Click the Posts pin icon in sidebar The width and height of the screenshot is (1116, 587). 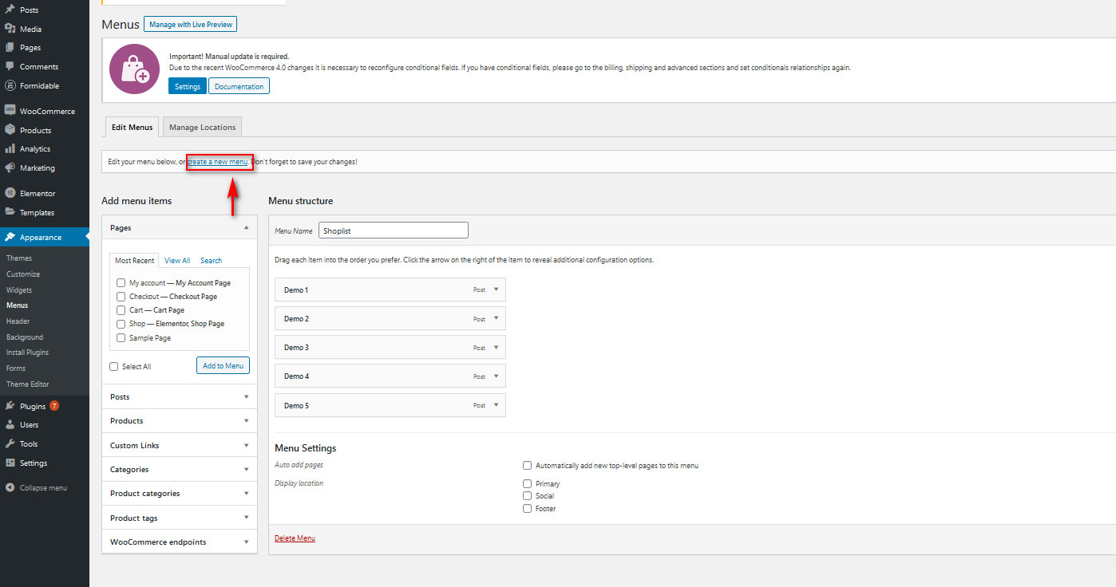point(10,10)
